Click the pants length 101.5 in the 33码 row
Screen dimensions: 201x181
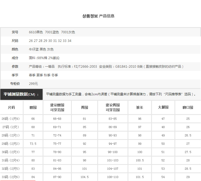click(x=140, y=177)
